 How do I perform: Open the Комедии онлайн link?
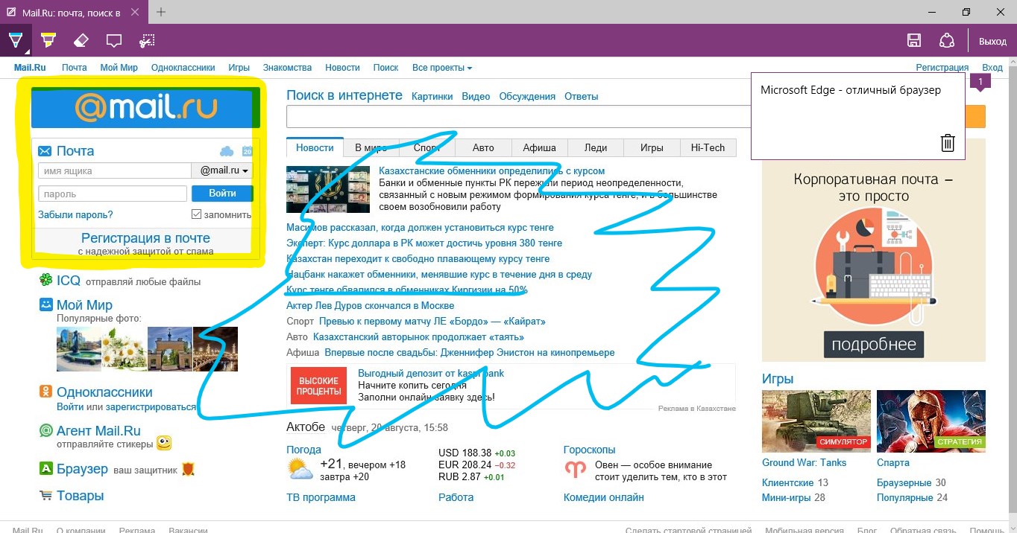pos(604,497)
